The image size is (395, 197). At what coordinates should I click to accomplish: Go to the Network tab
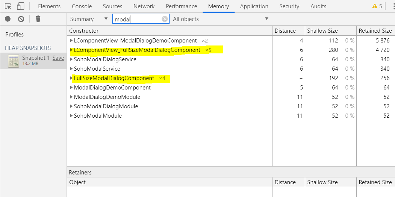click(144, 6)
